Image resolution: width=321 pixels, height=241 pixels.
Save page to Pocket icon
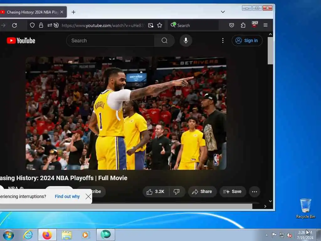coord(232,25)
